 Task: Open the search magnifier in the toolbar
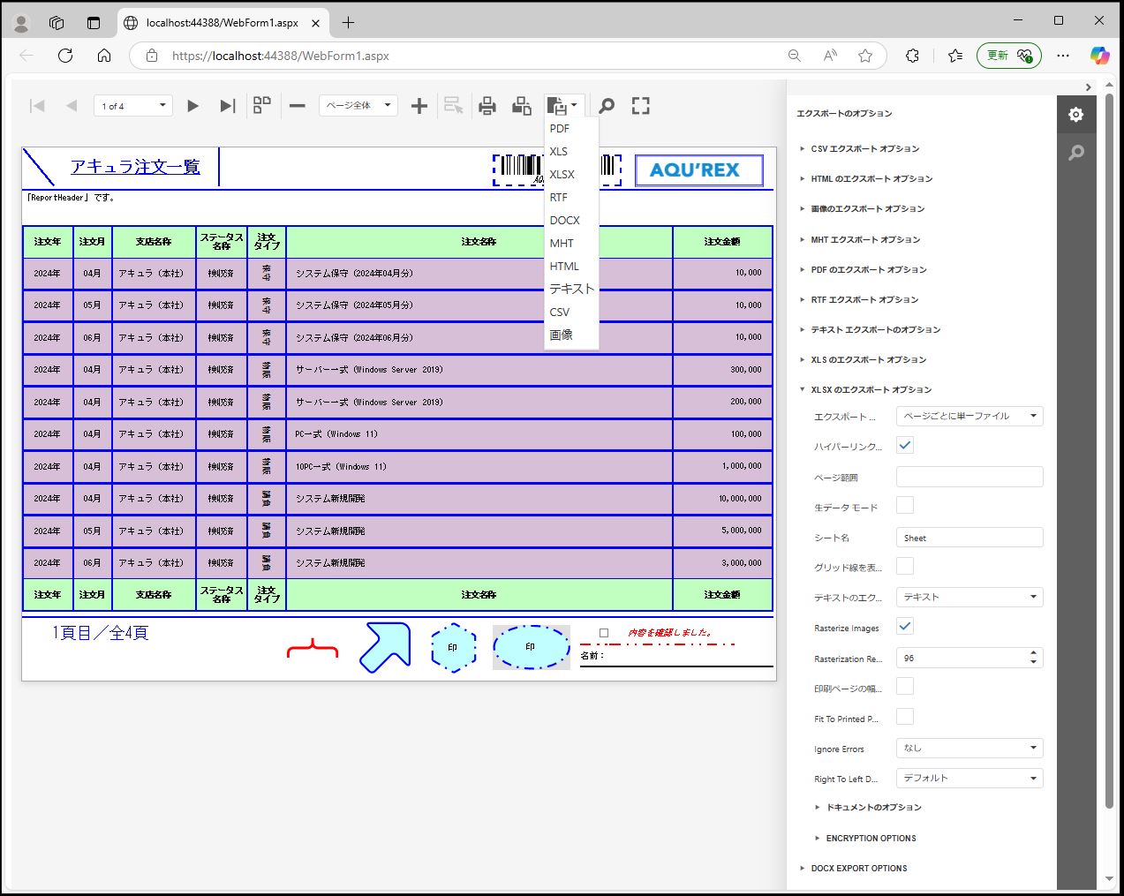[x=607, y=106]
